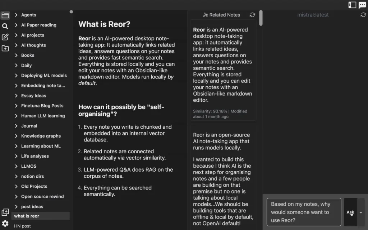The height and width of the screenshot is (230, 368).
Task: Refresh the Related Notes list
Action: point(252,15)
